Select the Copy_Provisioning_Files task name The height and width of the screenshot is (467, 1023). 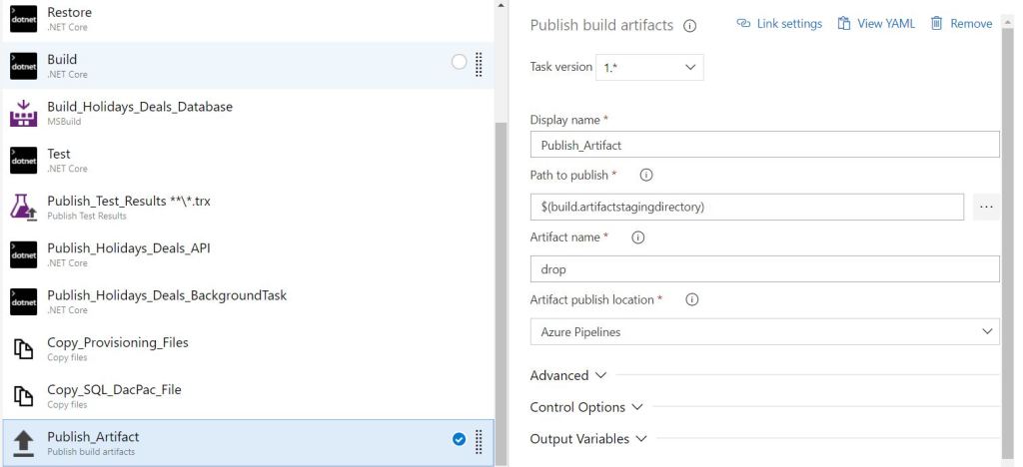[118, 342]
